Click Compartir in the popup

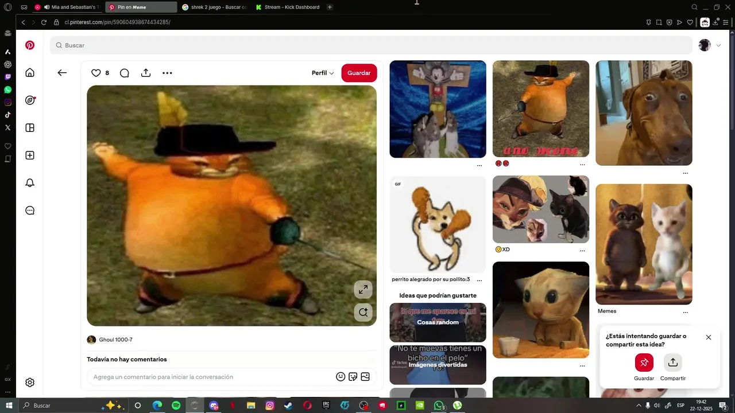(x=673, y=363)
